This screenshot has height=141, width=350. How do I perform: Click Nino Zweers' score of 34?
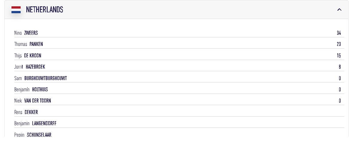coord(339,33)
